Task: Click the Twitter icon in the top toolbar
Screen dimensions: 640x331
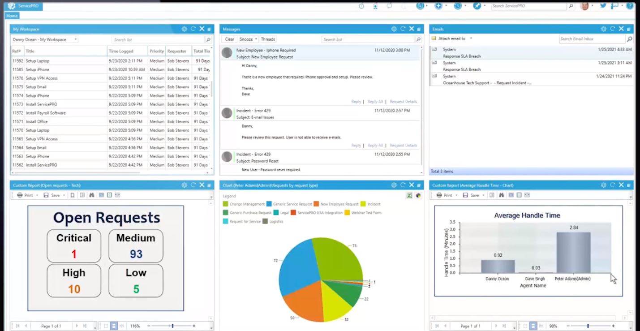Action: [602, 6]
